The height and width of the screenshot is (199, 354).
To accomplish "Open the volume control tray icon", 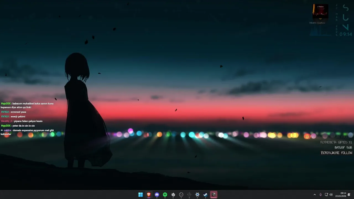I will point(331,195).
